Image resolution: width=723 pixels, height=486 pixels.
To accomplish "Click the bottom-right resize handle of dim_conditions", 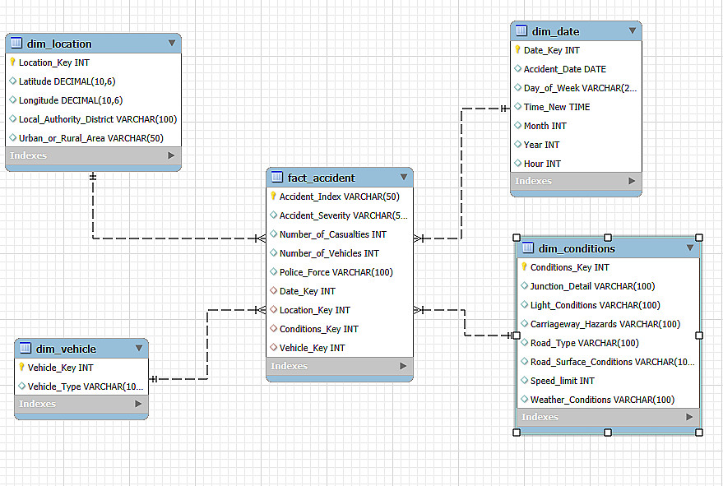I will point(699,432).
